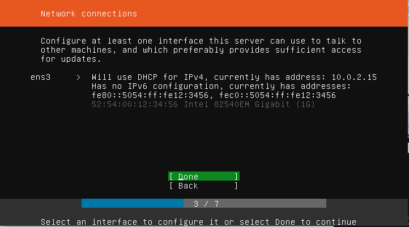Click the 52:54:00:12:34:56 MAC address
Viewport: 409px width, 227px height.
(x=129, y=104)
